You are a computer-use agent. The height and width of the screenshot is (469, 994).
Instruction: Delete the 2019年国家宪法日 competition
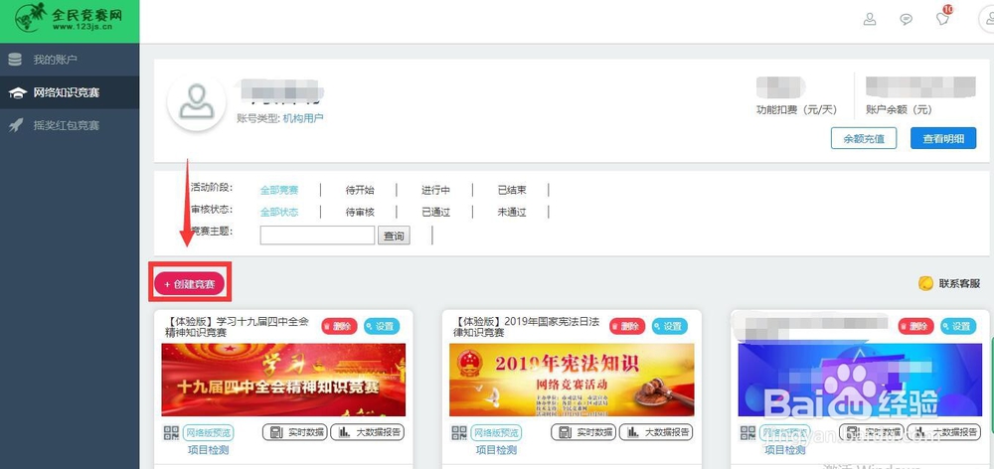pos(627,326)
